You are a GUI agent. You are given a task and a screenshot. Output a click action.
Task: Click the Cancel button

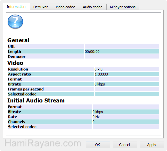pyautogui.click(x=125, y=145)
